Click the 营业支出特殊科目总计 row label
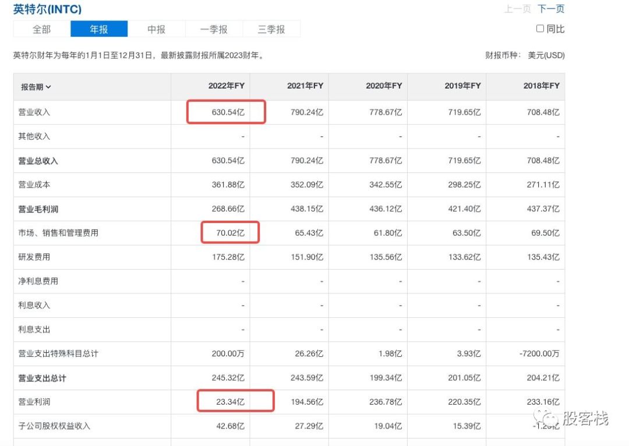 click(x=58, y=354)
